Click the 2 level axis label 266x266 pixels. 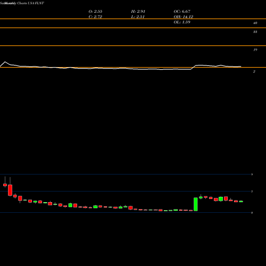tap(254, 71)
